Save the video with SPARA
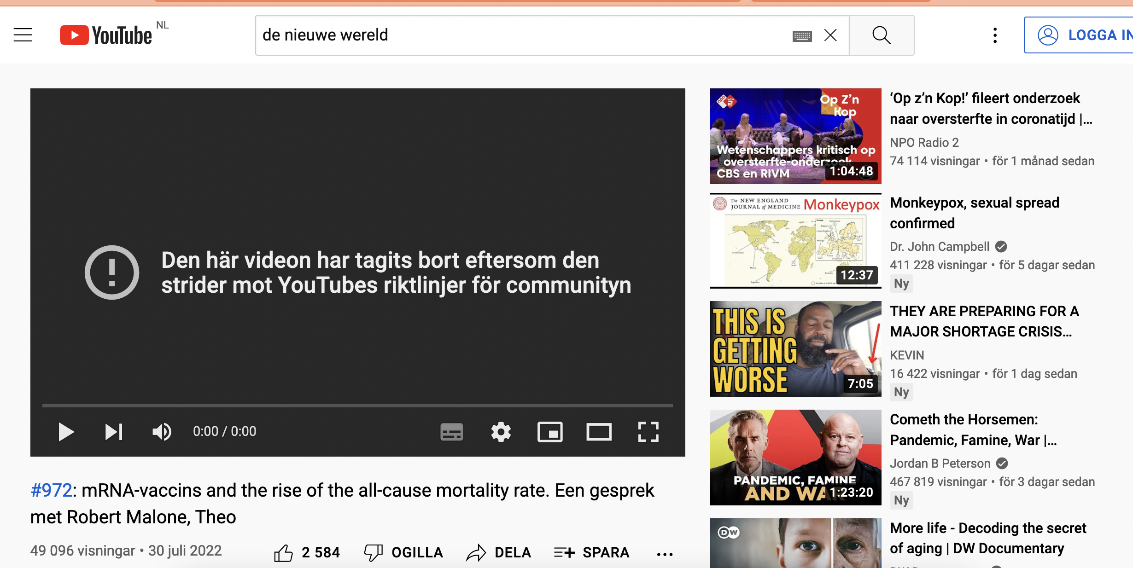Viewport: 1133px width, 568px height. (591, 552)
